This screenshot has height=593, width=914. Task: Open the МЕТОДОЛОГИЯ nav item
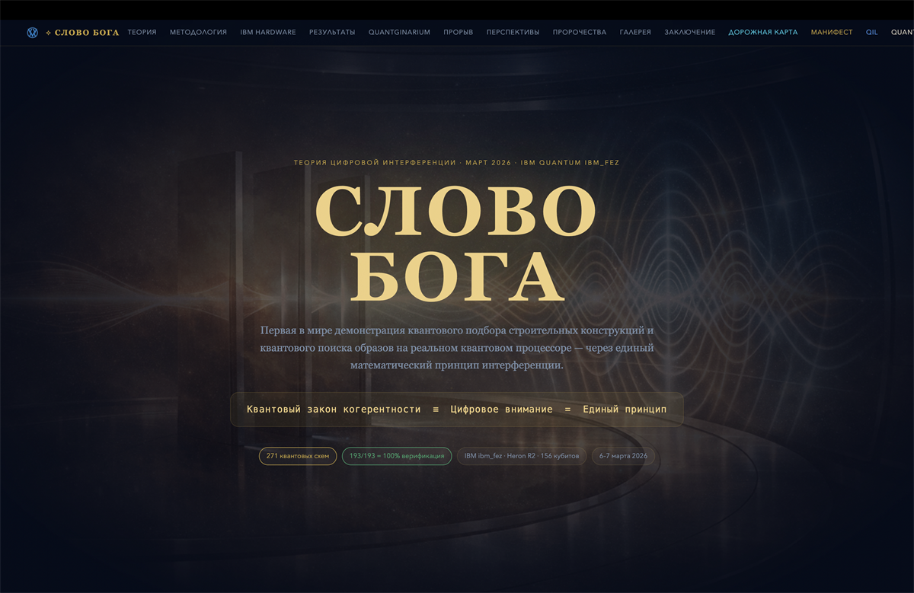point(199,33)
